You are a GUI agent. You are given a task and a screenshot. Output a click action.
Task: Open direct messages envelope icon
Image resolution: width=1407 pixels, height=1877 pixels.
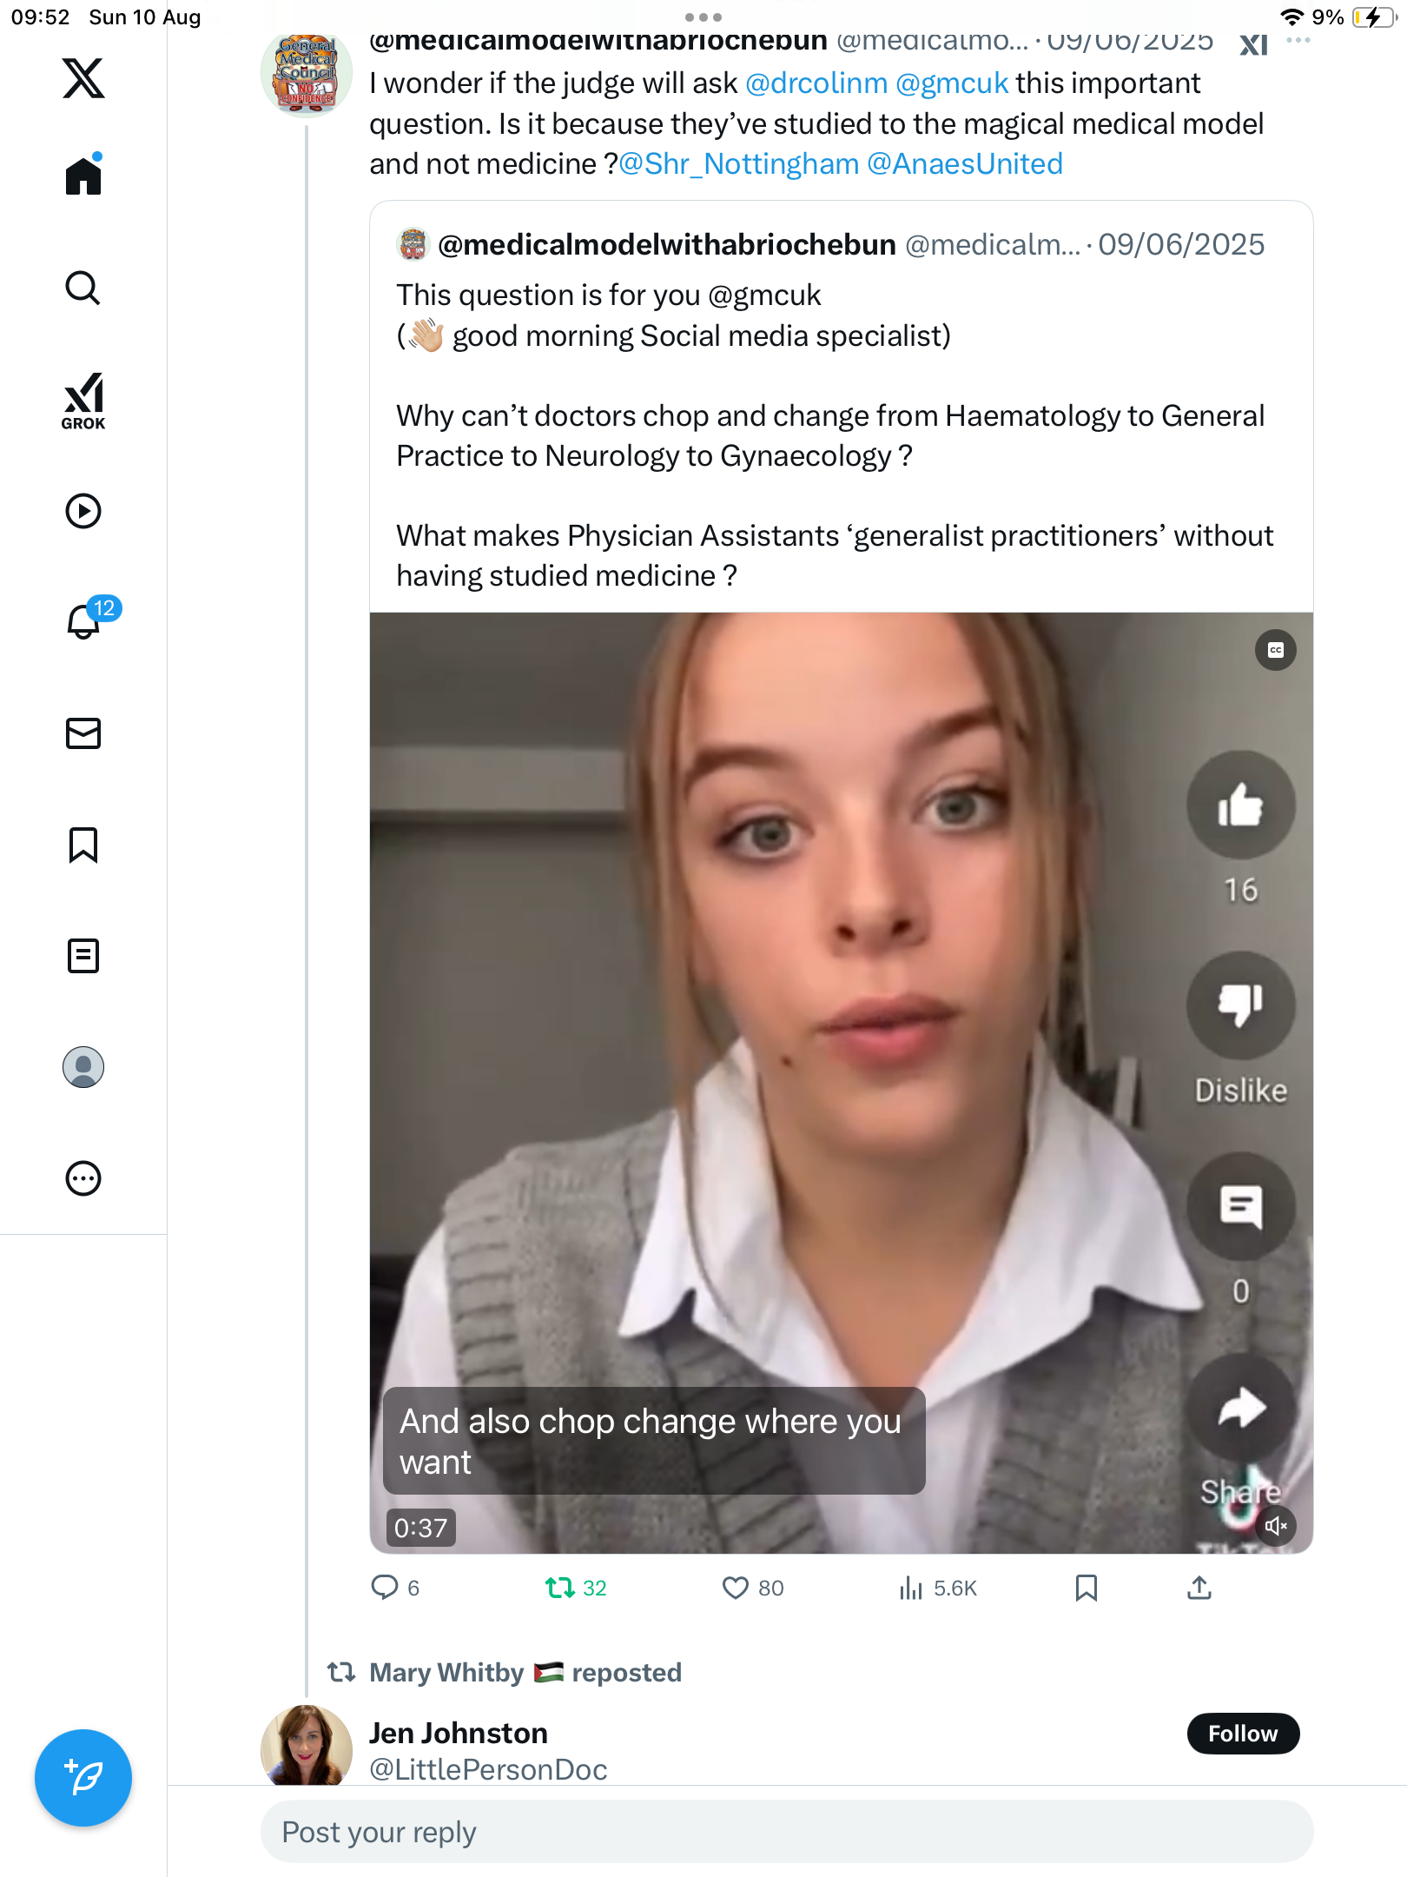point(83,733)
